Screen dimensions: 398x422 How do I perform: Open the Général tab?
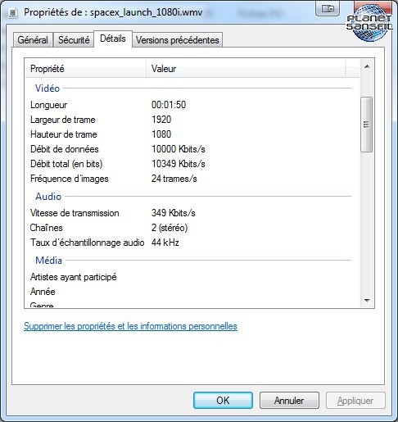click(x=33, y=40)
